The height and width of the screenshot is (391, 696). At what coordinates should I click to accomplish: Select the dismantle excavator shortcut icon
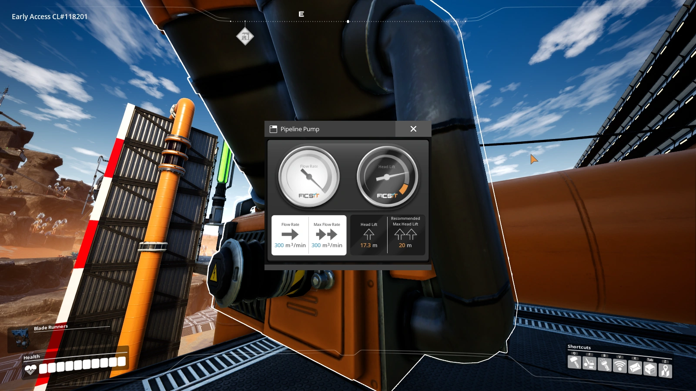(589, 363)
